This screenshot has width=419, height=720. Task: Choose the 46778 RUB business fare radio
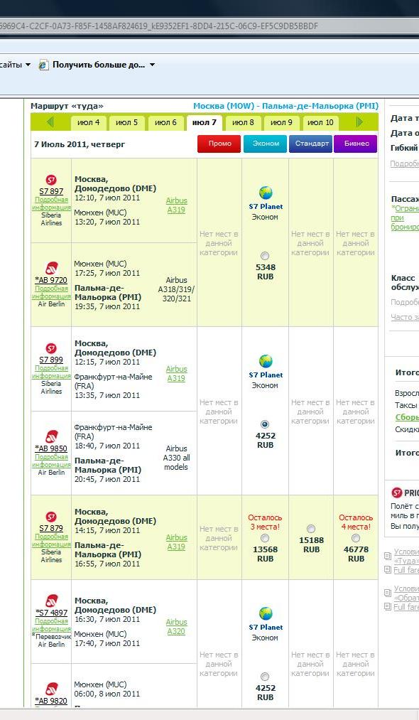click(355, 538)
